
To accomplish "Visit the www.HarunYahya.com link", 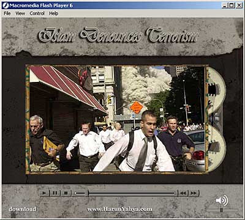I will point(119,209).
